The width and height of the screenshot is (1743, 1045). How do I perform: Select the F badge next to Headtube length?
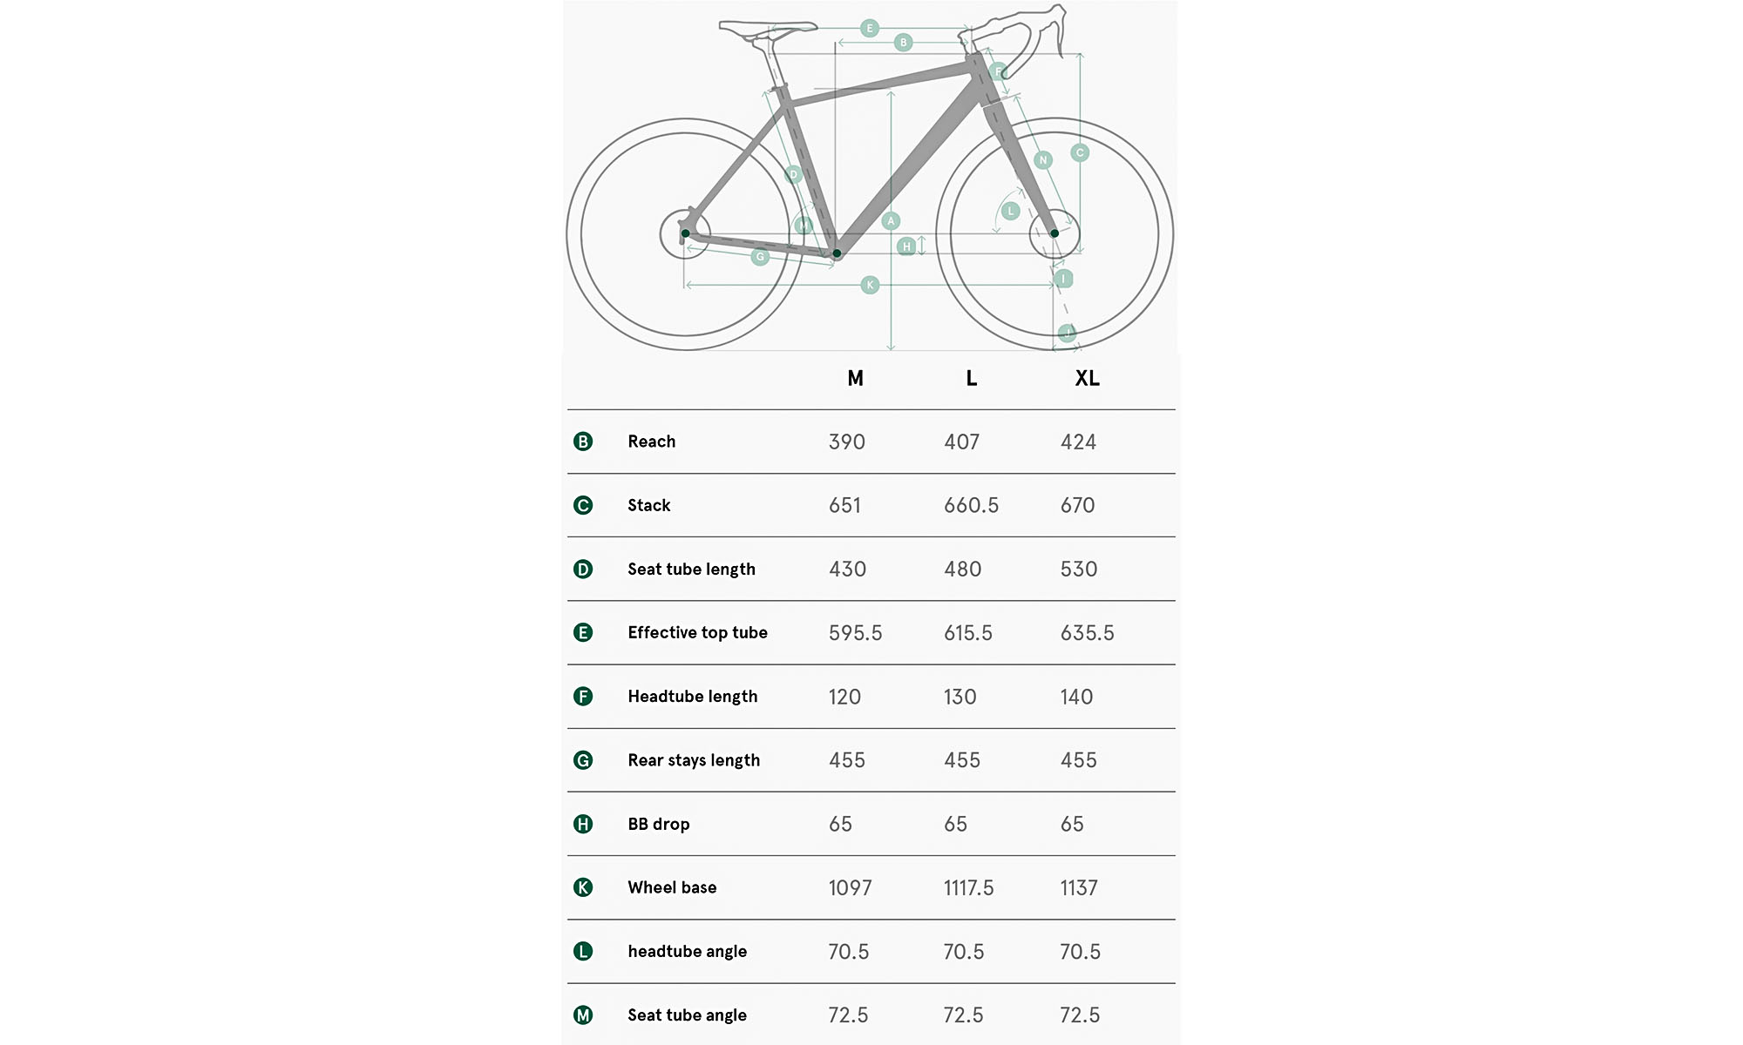(x=583, y=697)
